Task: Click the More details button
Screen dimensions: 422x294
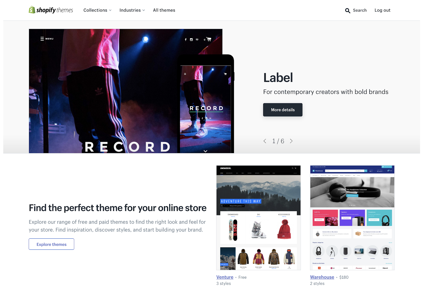Action: click(x=283, y=110)
